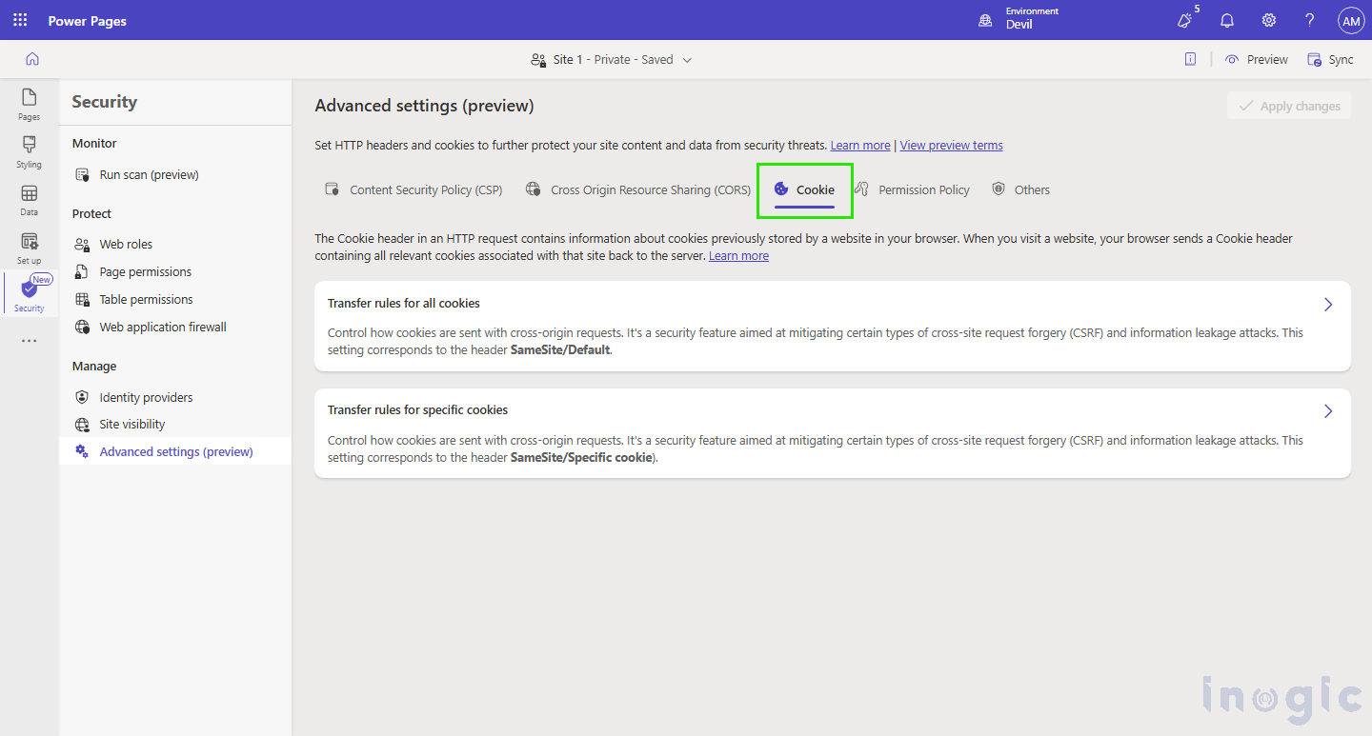Expand Transfer rules for specific cookies chevron
This screenshot has height=736, width=1372.
[x=1328, y=411]
